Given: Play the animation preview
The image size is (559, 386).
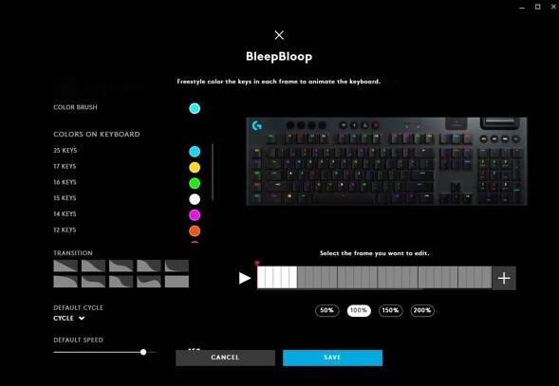Looking at the screenshot, I should [245, 278].
